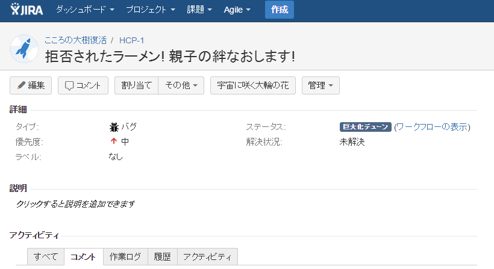Open the こころの大樹復活 project link
494x269 pixels.
pyautogui.click(x=76, y=40)
